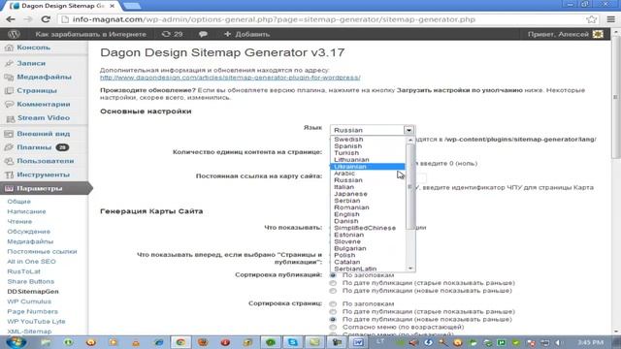Open Привет, Алексей user menu
The width and height of the screenshot is (621, 349).
coord(565,34)
